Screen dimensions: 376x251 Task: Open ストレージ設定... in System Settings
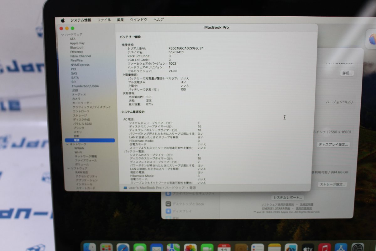(x=332, y=184)
